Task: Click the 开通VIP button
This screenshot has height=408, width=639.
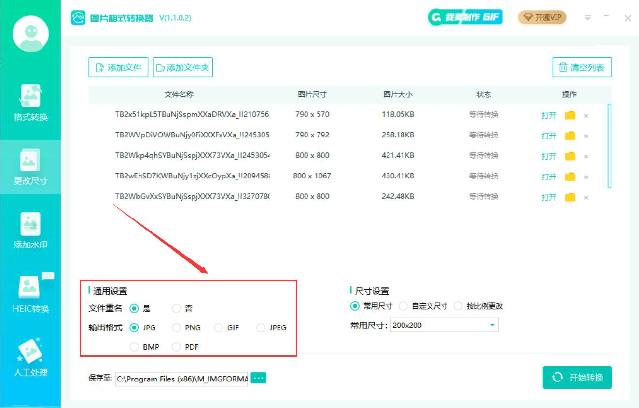Action: pos(542,17)
